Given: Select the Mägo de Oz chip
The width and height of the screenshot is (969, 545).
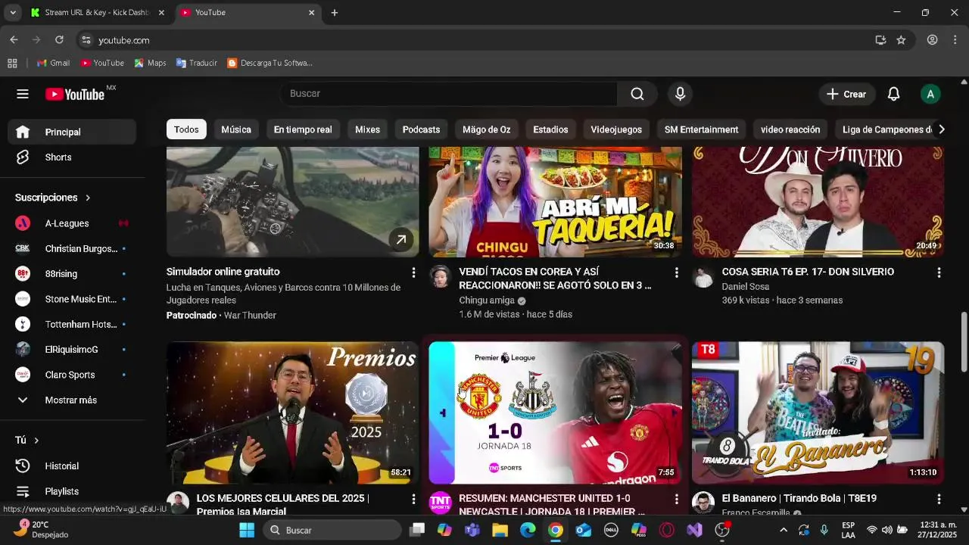Looking at the screenshot, I should (487, 129).
